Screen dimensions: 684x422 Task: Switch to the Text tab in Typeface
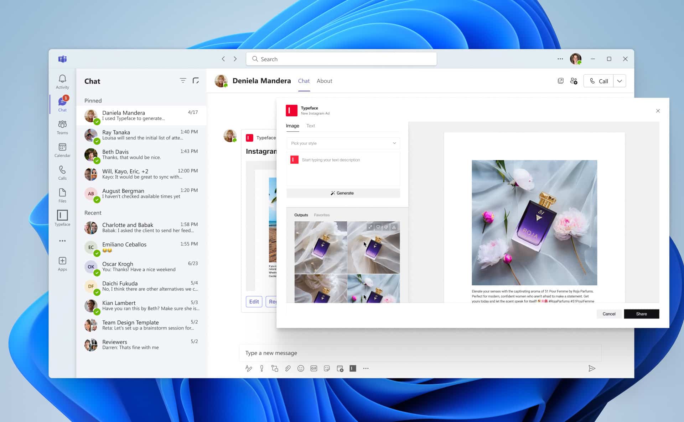[310, 126]
